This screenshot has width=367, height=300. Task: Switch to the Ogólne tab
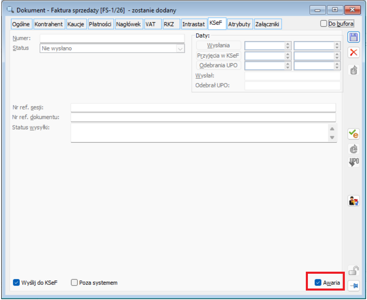pos(21,24)
